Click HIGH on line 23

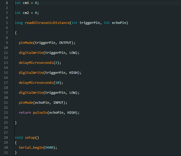tap(71, 113)
